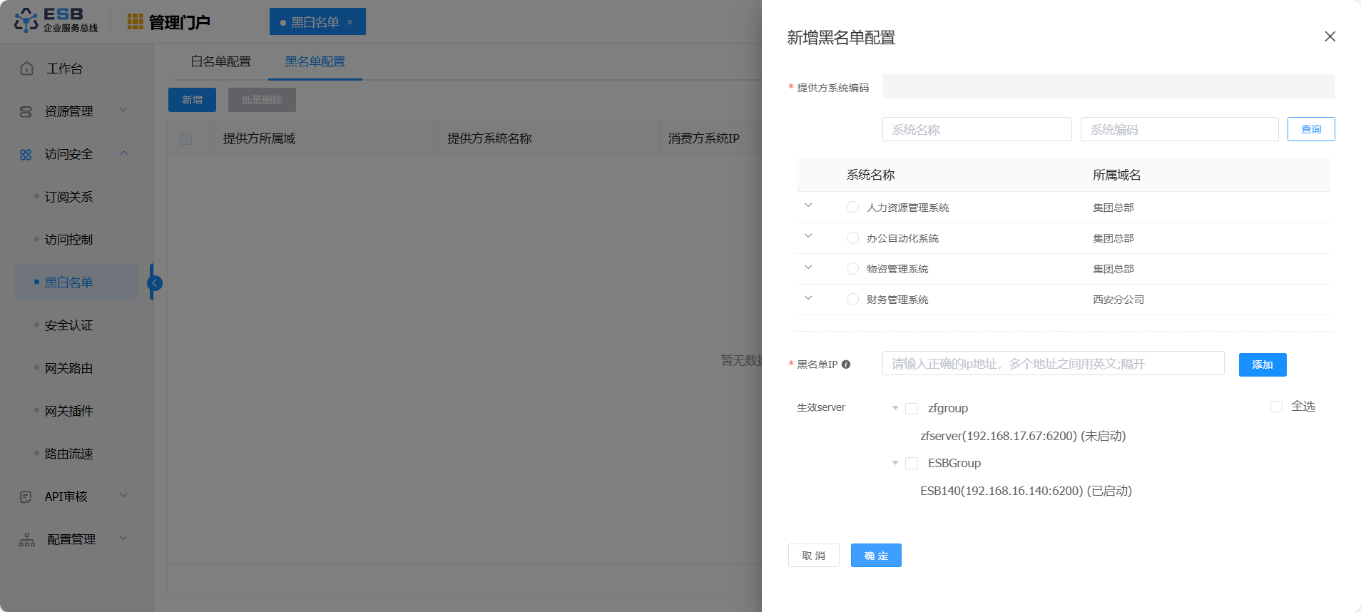Click the 查询 search button

click(x=1310, y=129)
